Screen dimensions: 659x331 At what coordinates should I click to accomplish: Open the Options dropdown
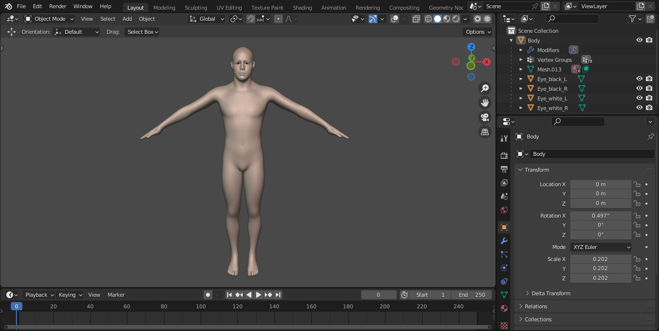tap(478, 32)
